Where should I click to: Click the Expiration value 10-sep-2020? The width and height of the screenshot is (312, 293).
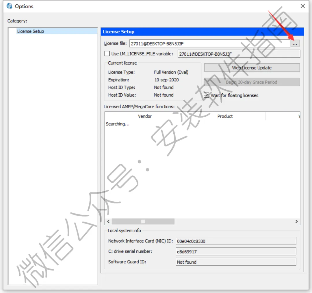167,80
